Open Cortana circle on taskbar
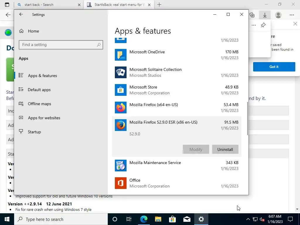Viewport: 300px width, 225px height. coord(115,219)
